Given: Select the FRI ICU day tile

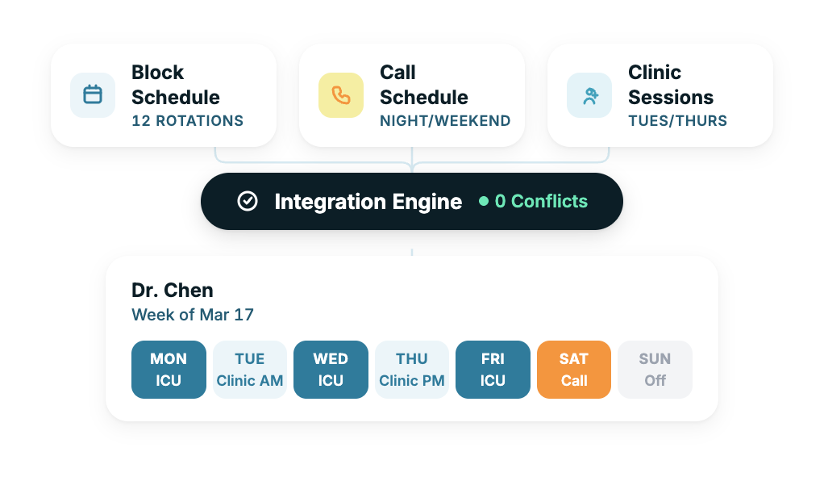Looking at the screenshot, I should 493,370.
